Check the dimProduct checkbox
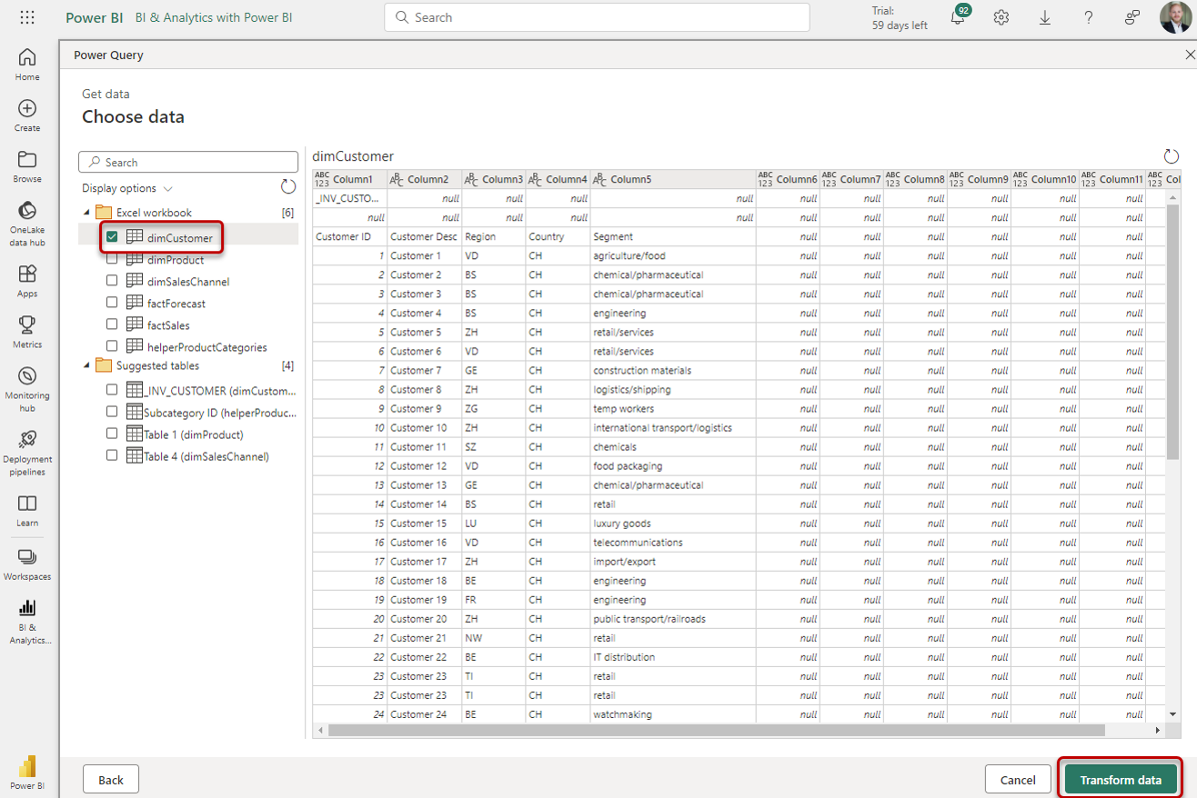Viewport: 1197px width, 798px height. coord(112,258)
